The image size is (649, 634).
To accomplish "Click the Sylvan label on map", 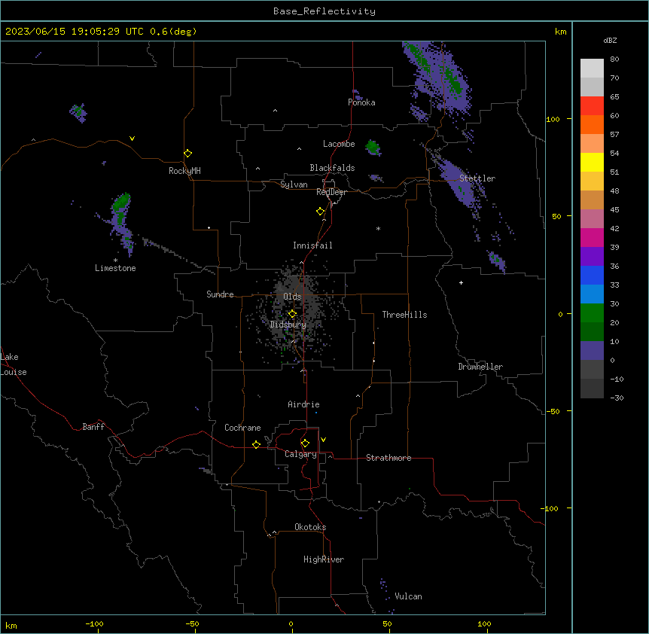I will pyautogui.click(x=294, y=184).
